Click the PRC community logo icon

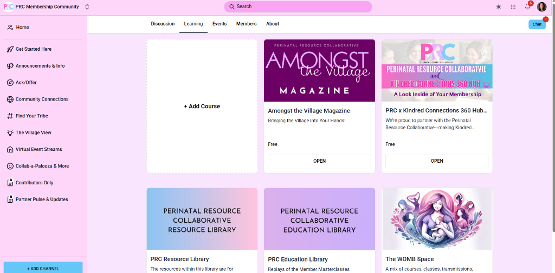8,6
